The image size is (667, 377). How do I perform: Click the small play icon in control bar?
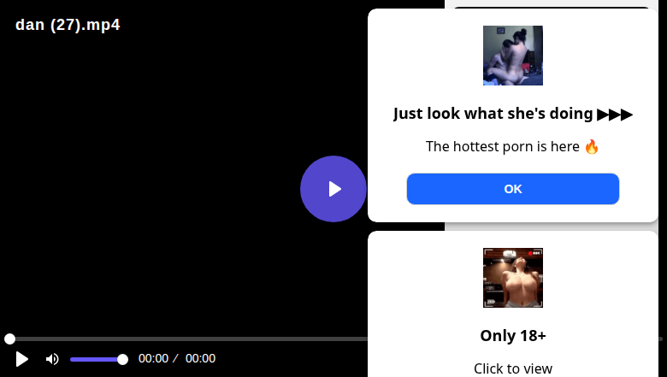point(21,359)
